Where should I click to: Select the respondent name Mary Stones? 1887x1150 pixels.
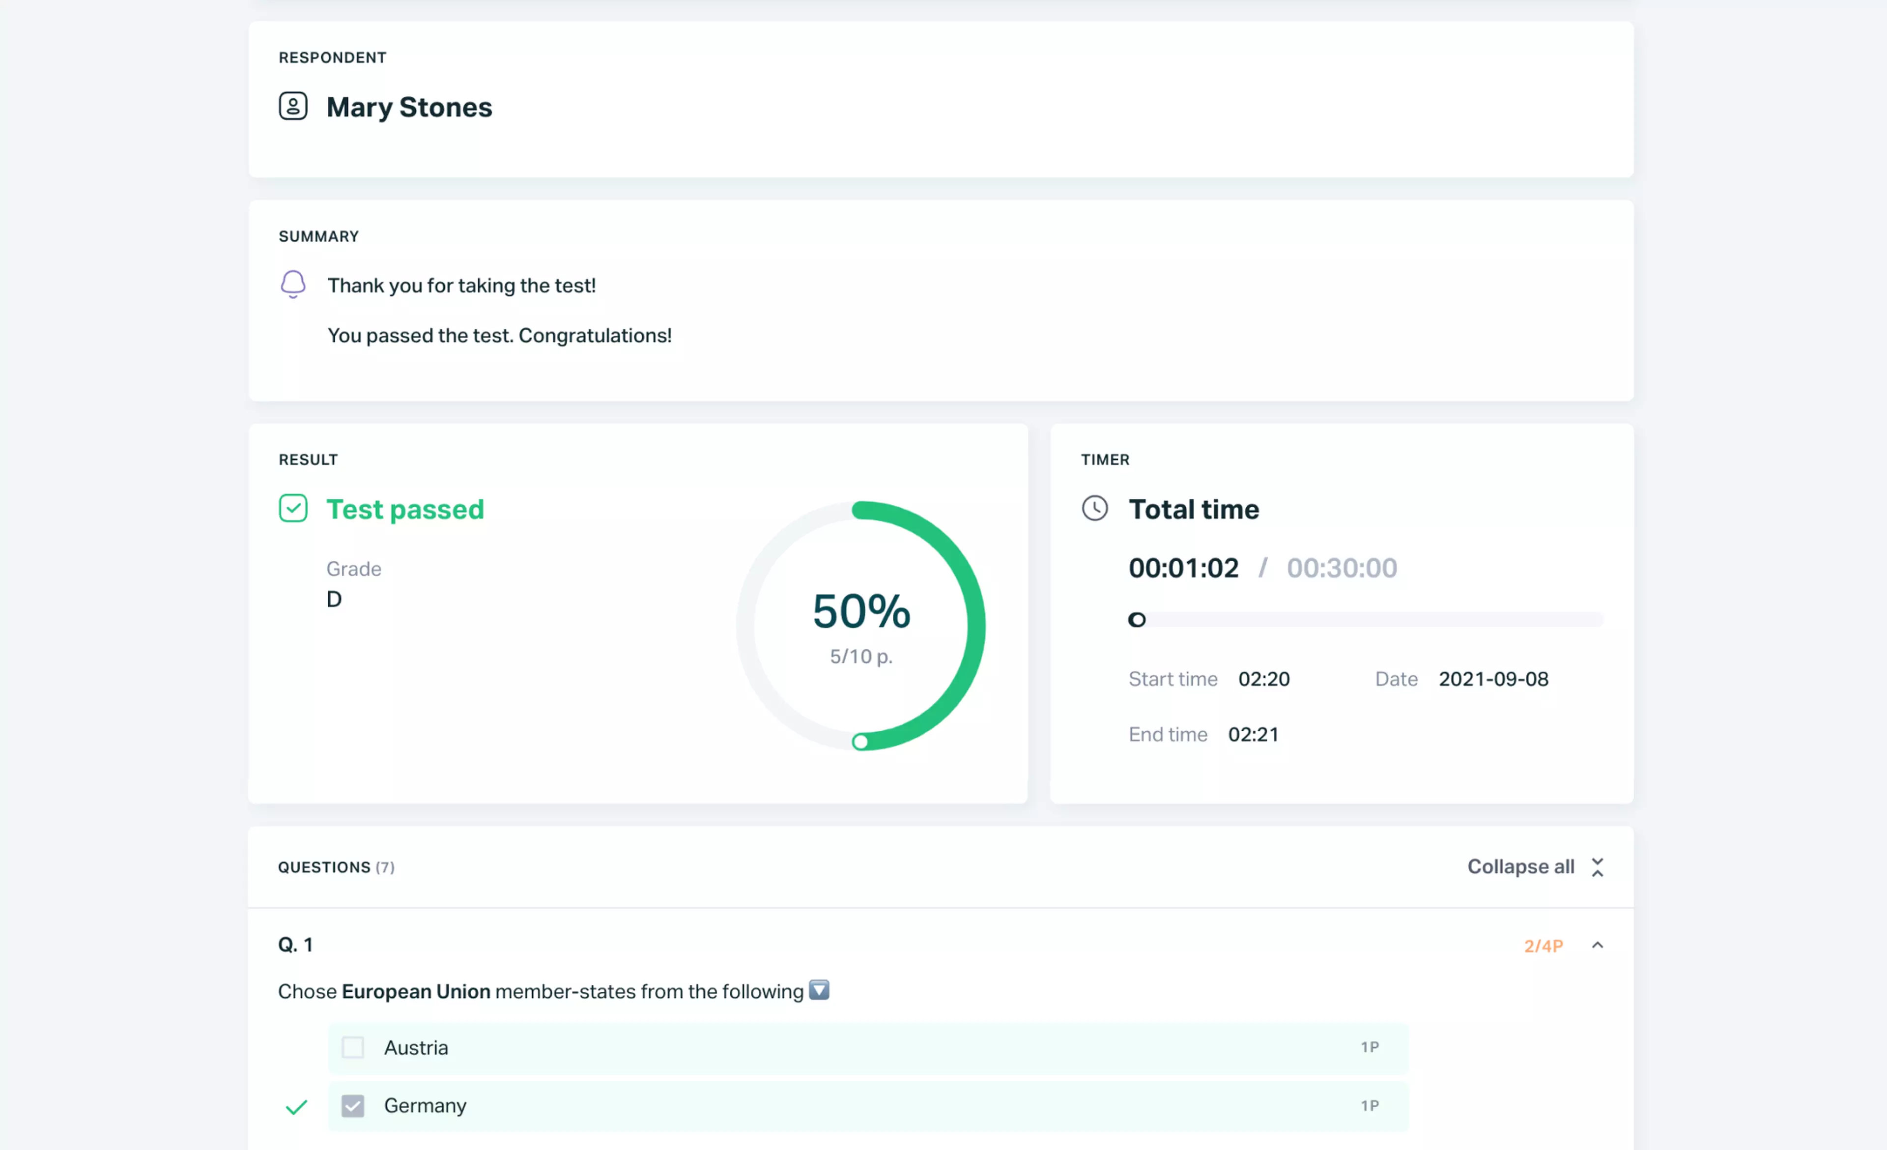pyautogui.click(x=409, y=107)
